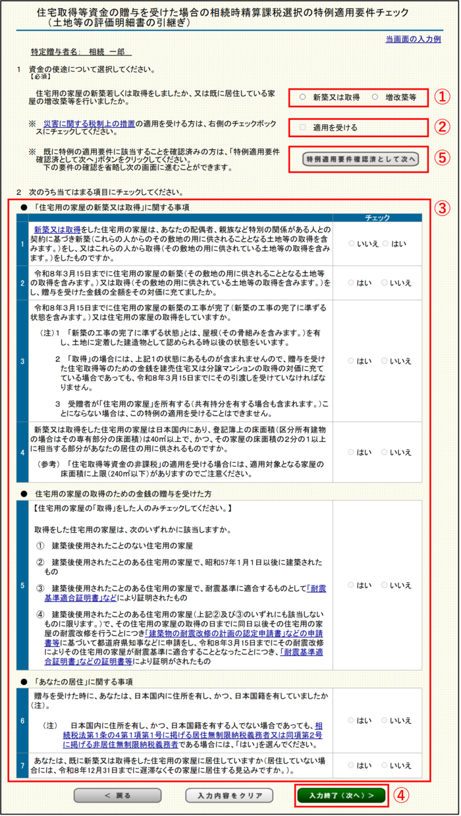Viewport: 461px width, 816px height.
Task: Choose はい for question 1
Action: coord(385,244)
